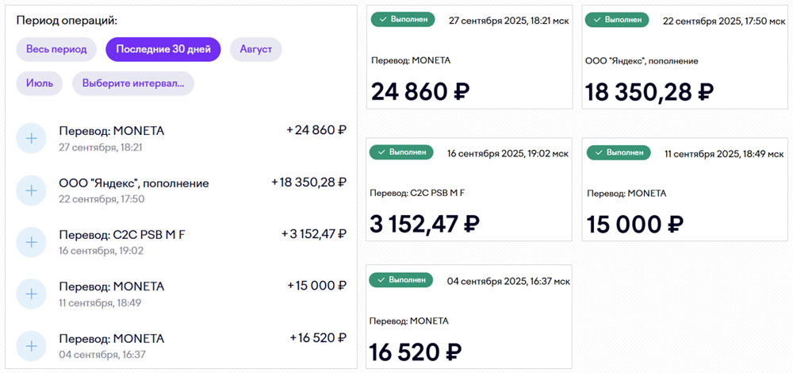Filter operations by "Август"
Viewport: 793px width, 373px height.
255,49
